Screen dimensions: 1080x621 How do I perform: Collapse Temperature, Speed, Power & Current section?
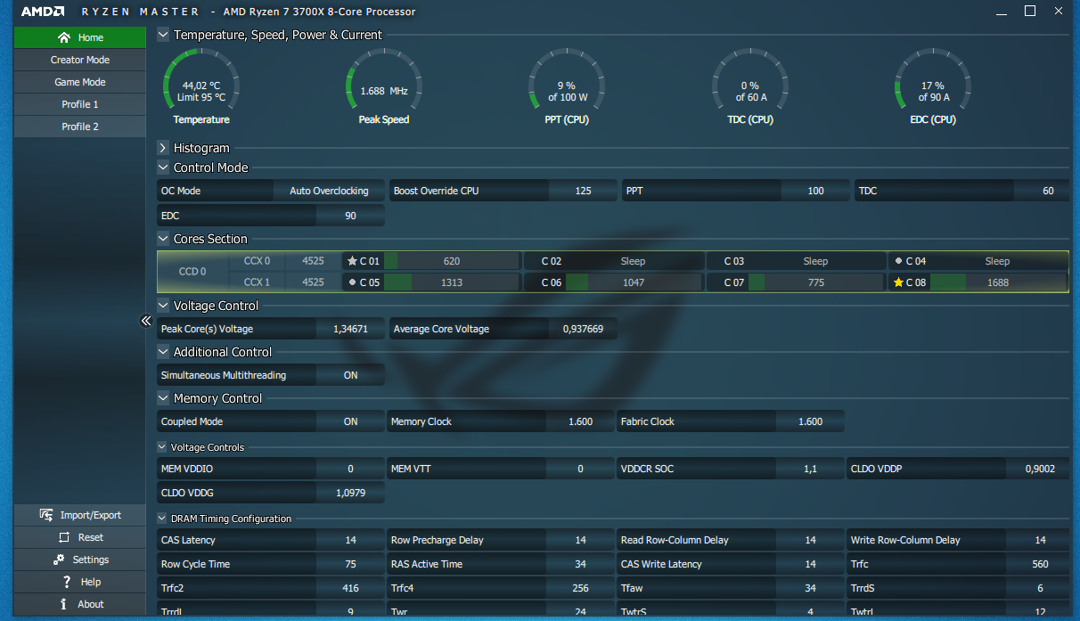tap(163, 35)
